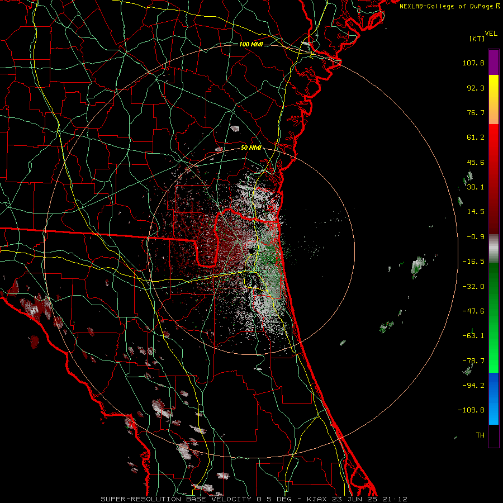Click the [KT] units label
The height and width of the screenshot is (503, 503).
(x=477, y=39)
